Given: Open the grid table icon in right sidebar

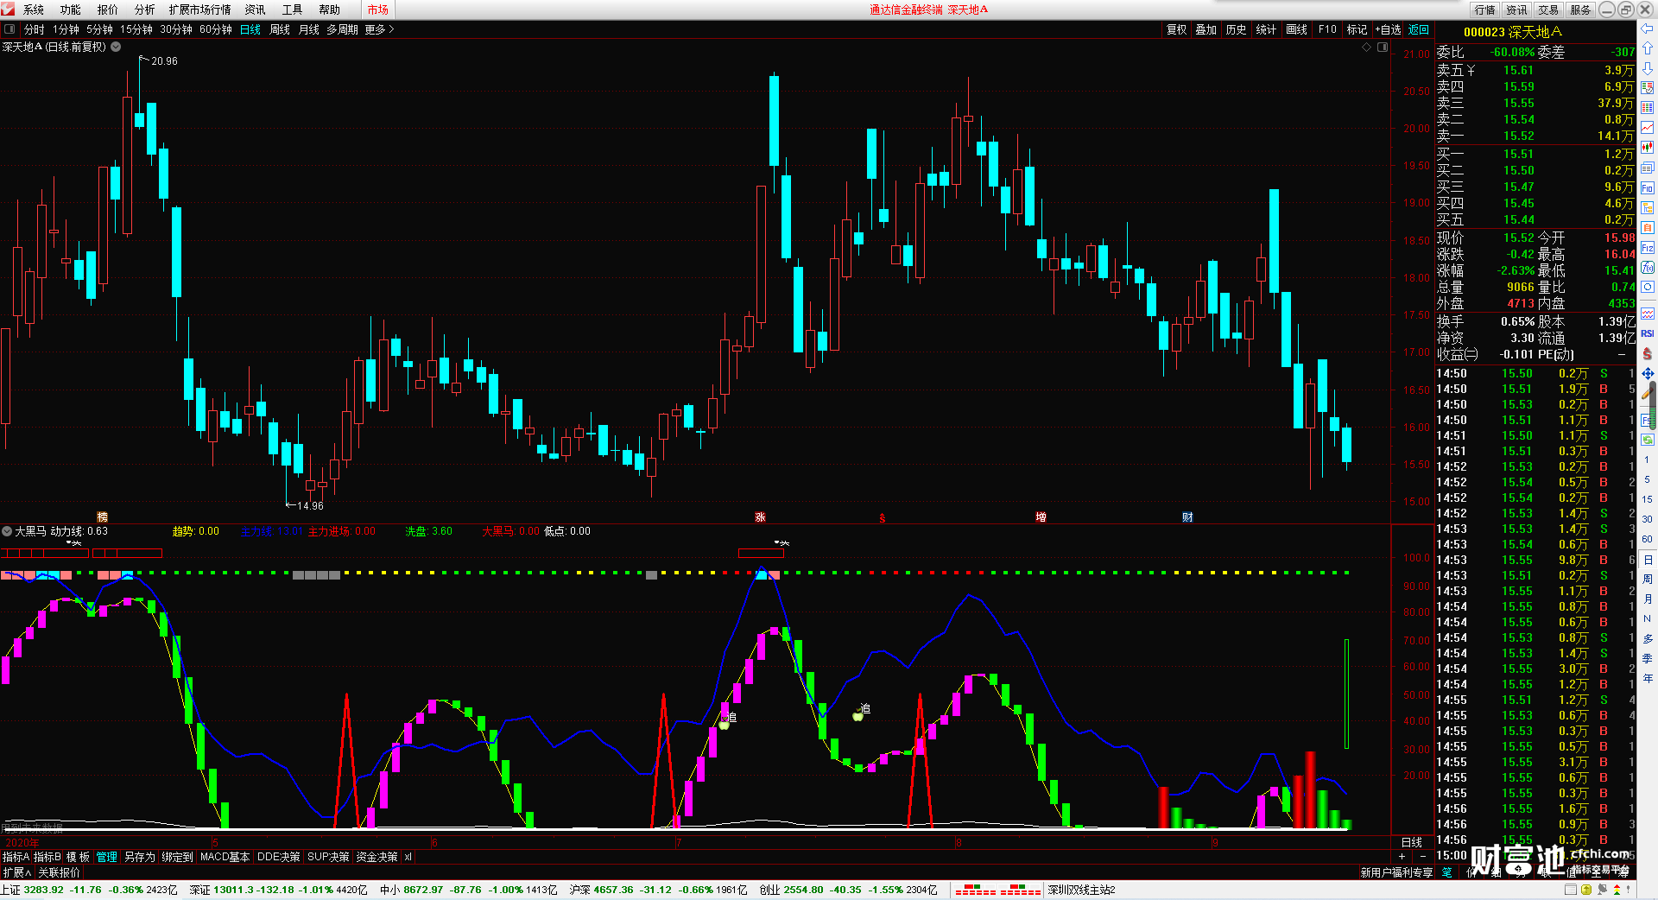Looking at the screenshot, I should [x=1648, y=108].
